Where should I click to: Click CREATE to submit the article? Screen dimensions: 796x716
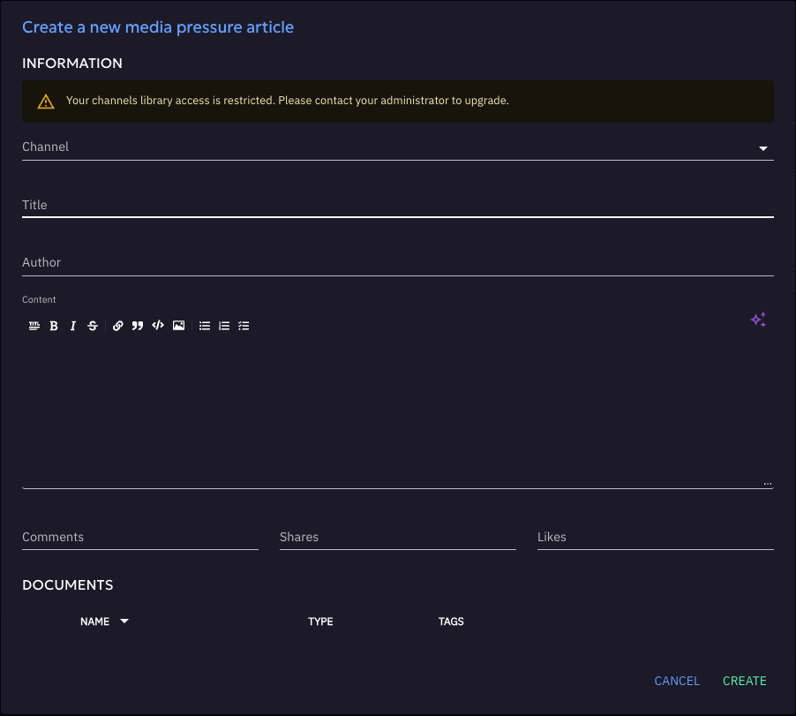click(744, 681)
